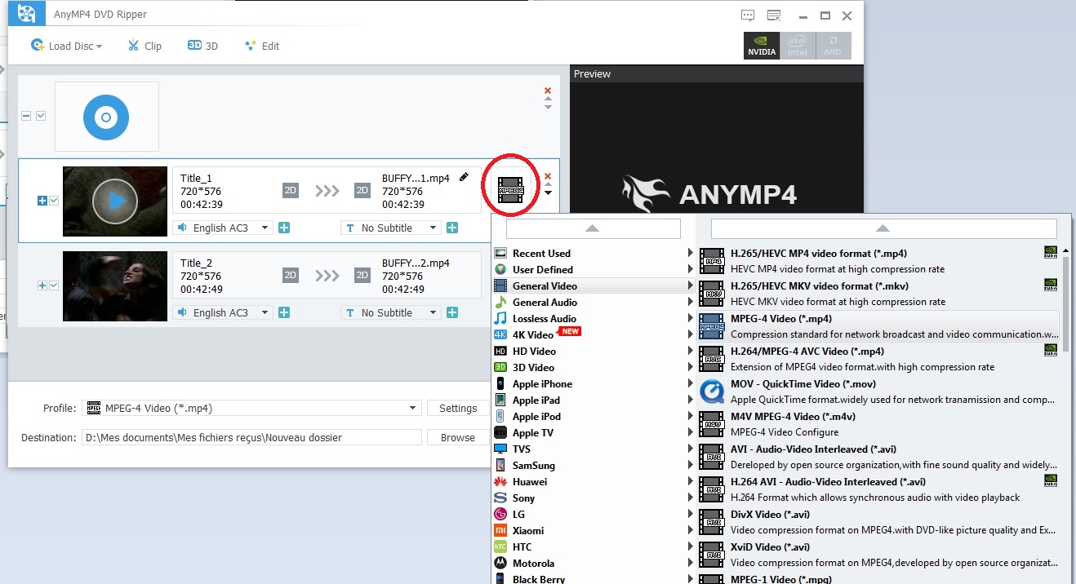
Task: Click the Destination folder path field
Action: [251, 437]
